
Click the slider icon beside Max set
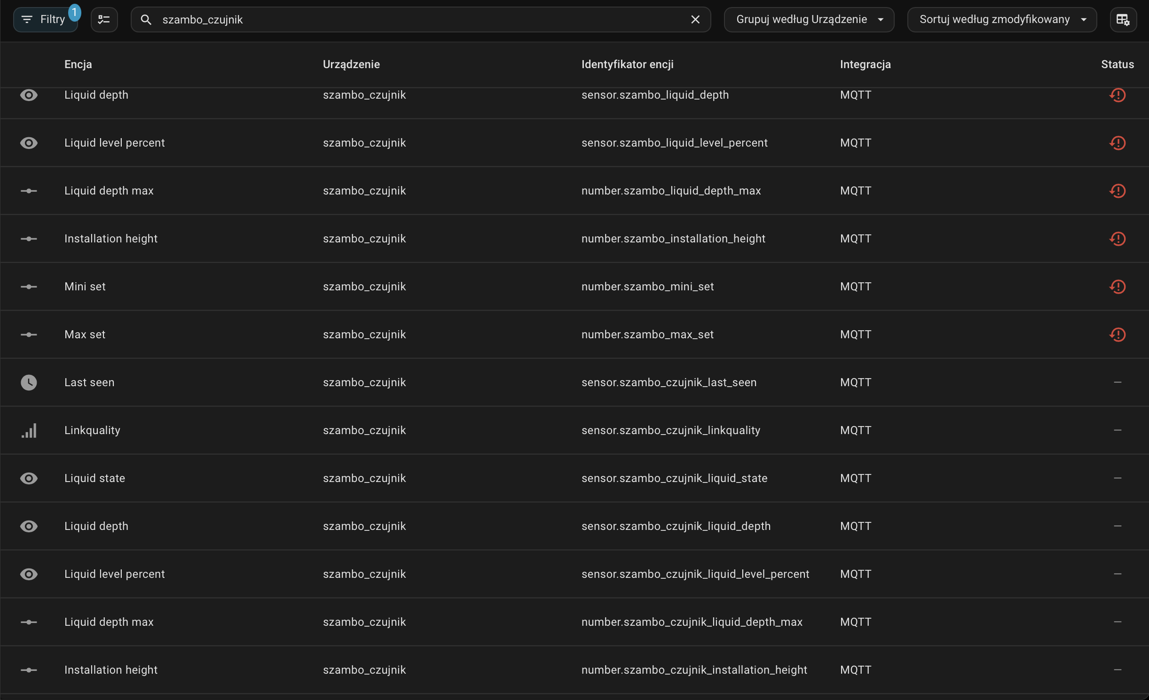coord(29,334)
